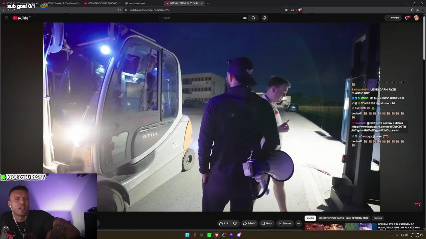This screenshot has width=426, height=239.
Task: Click the TOMBA120 chat username
Action: [368, 103]
